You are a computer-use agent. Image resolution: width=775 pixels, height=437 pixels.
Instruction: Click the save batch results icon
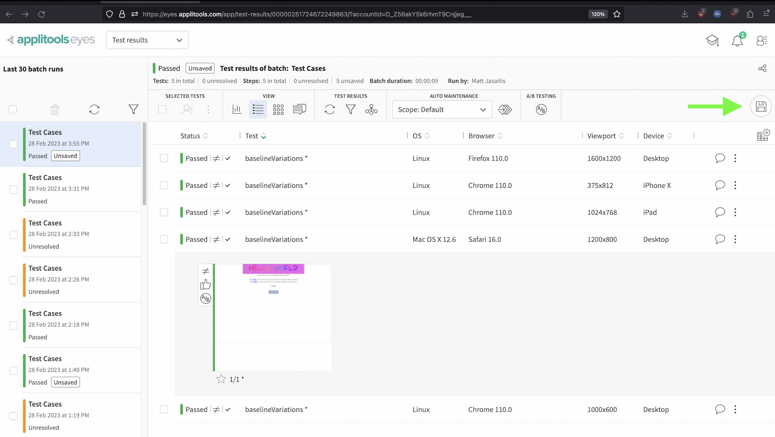(x=761, y=107)
